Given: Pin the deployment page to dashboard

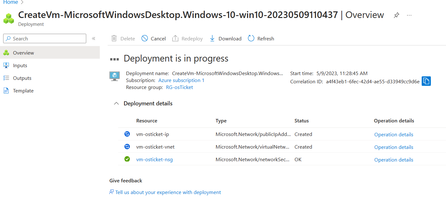Looking at the screenshot, I should pos(396,15).
